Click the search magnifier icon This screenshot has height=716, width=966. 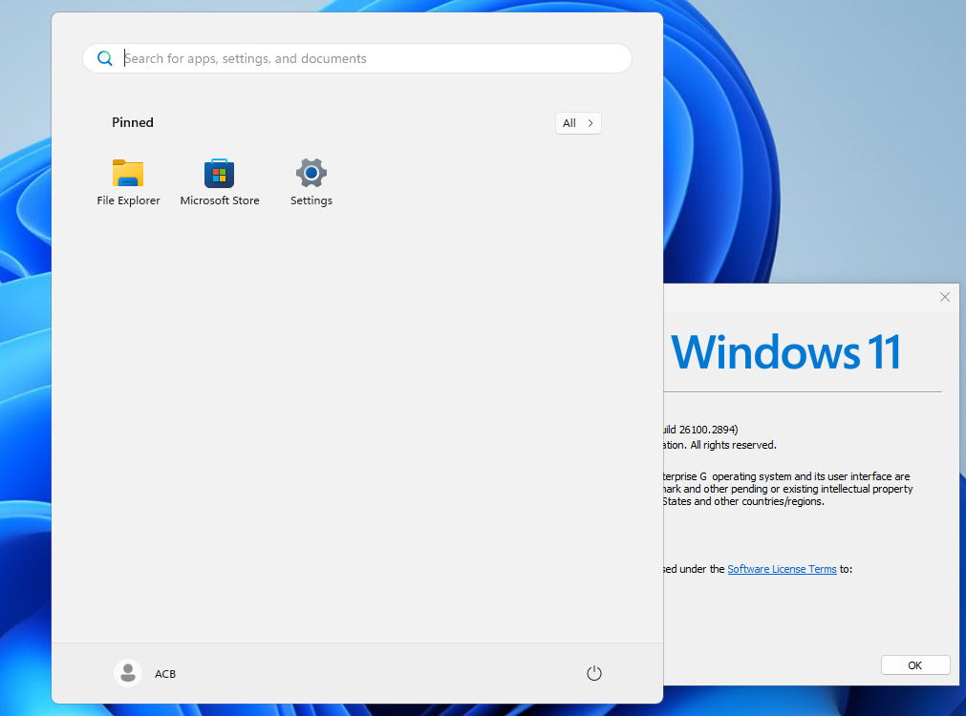105,58
